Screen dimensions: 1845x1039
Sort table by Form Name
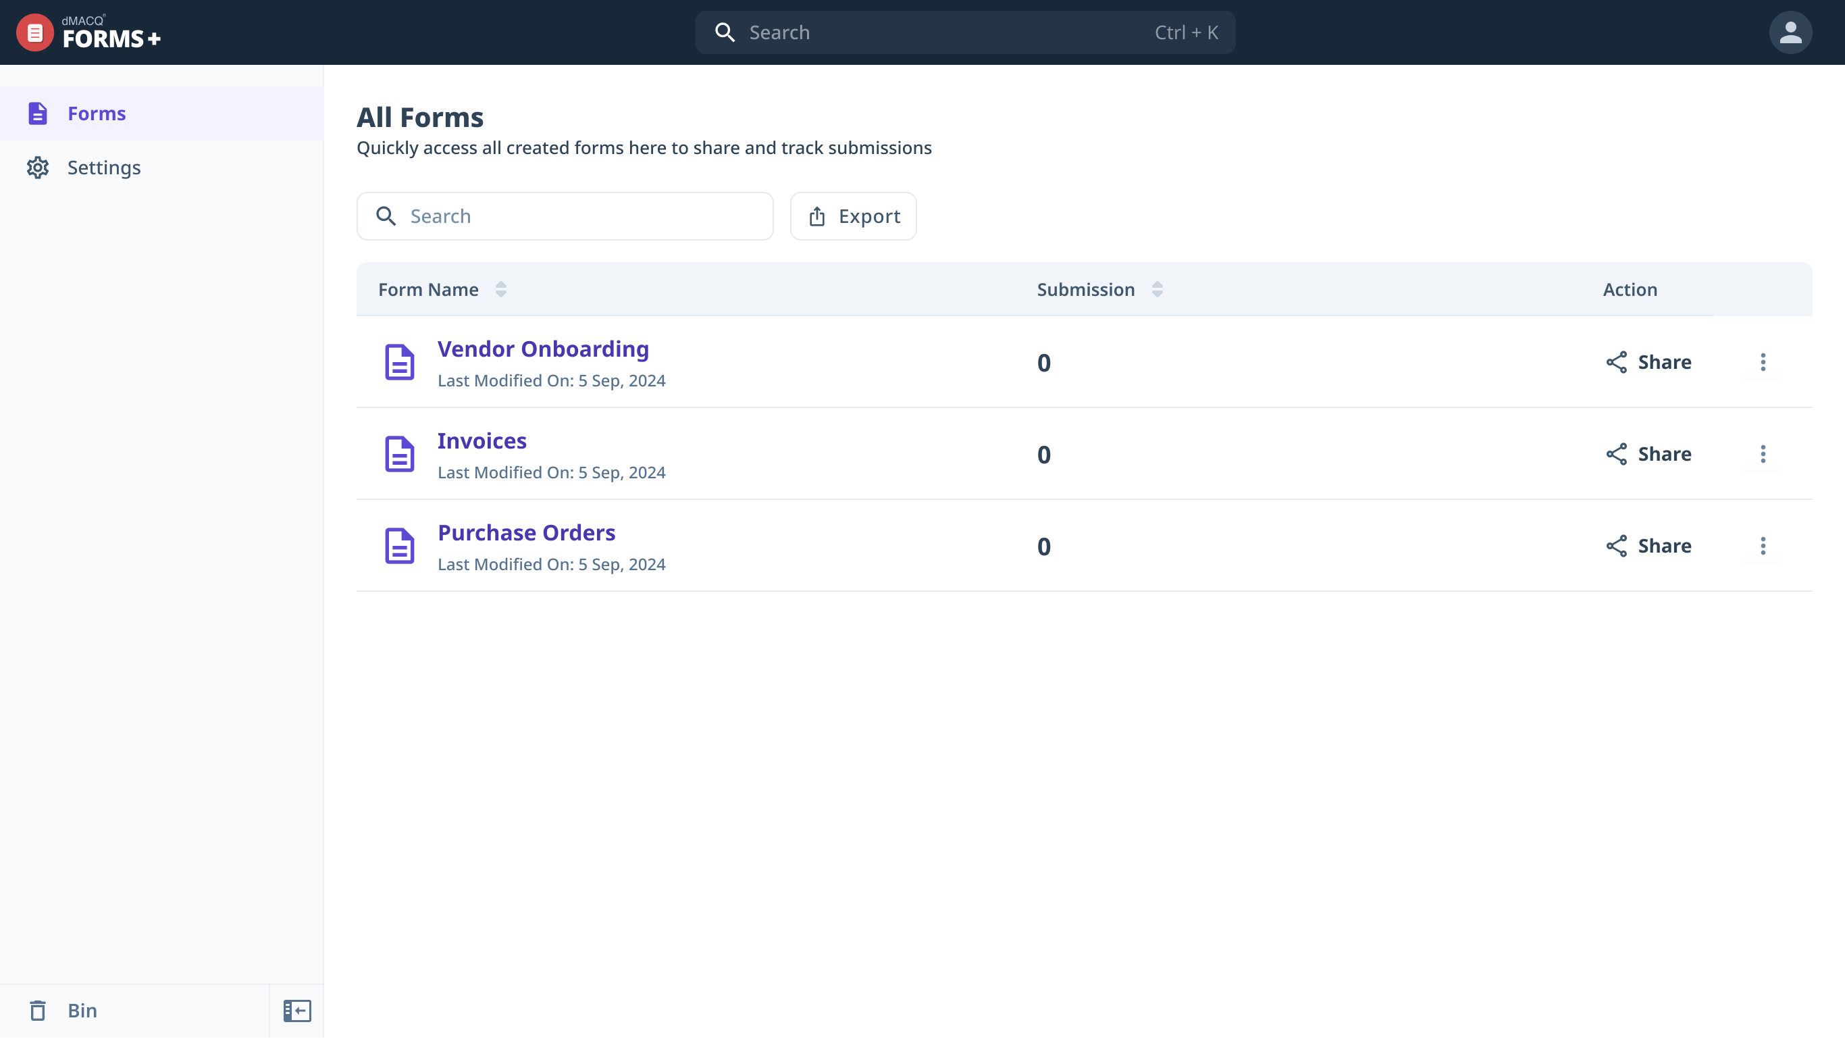click(500, 290)
